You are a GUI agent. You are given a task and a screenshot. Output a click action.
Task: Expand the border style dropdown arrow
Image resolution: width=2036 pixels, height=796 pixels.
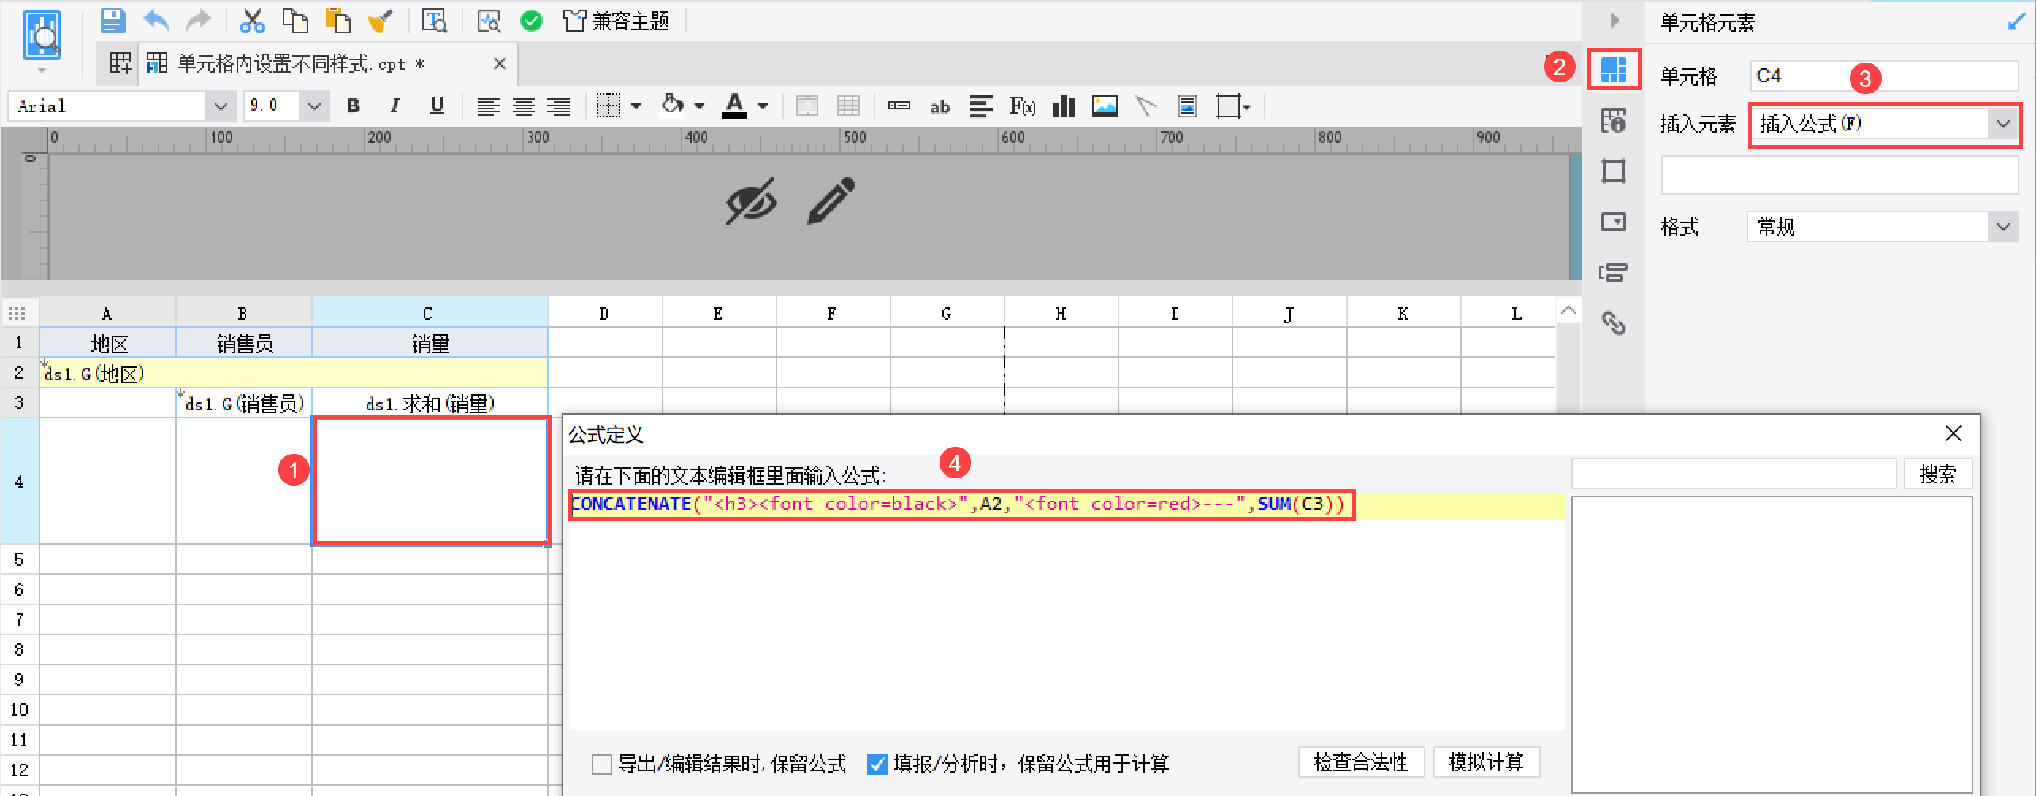pos(636,106)
